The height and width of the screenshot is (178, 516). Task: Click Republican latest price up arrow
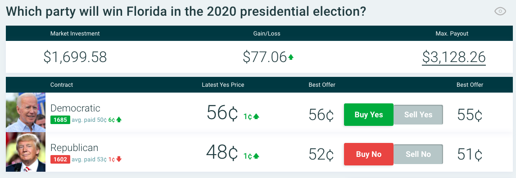point(256,156)
